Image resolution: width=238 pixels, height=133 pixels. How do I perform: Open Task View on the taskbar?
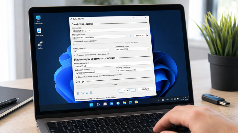[x=105, y=104]
